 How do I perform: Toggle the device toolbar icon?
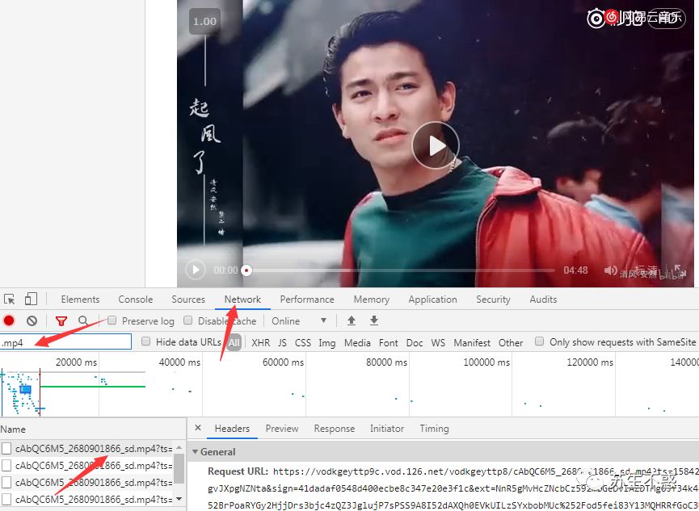coord(31,299)
